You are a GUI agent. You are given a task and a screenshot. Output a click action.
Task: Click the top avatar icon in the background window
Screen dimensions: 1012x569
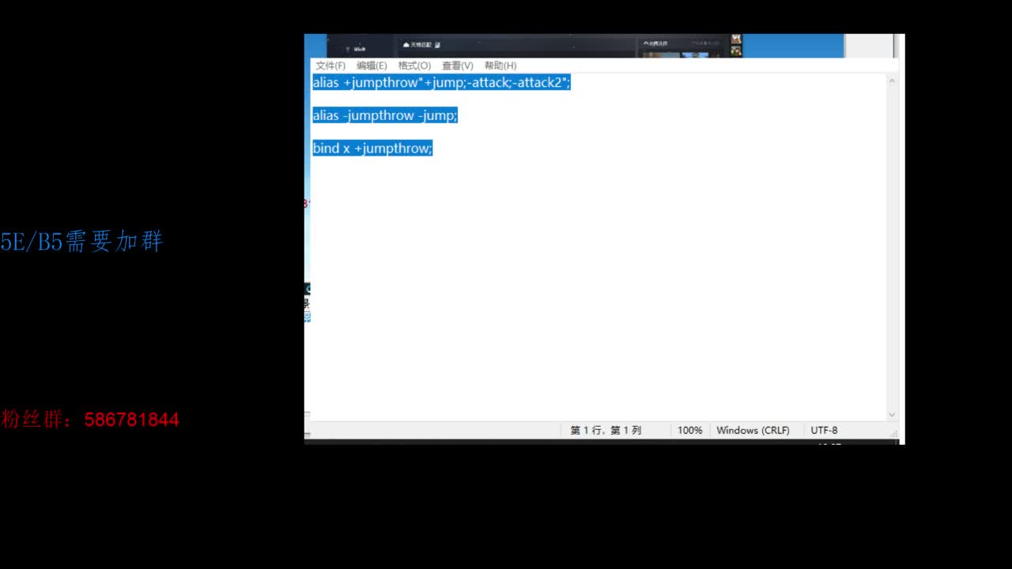736,39
